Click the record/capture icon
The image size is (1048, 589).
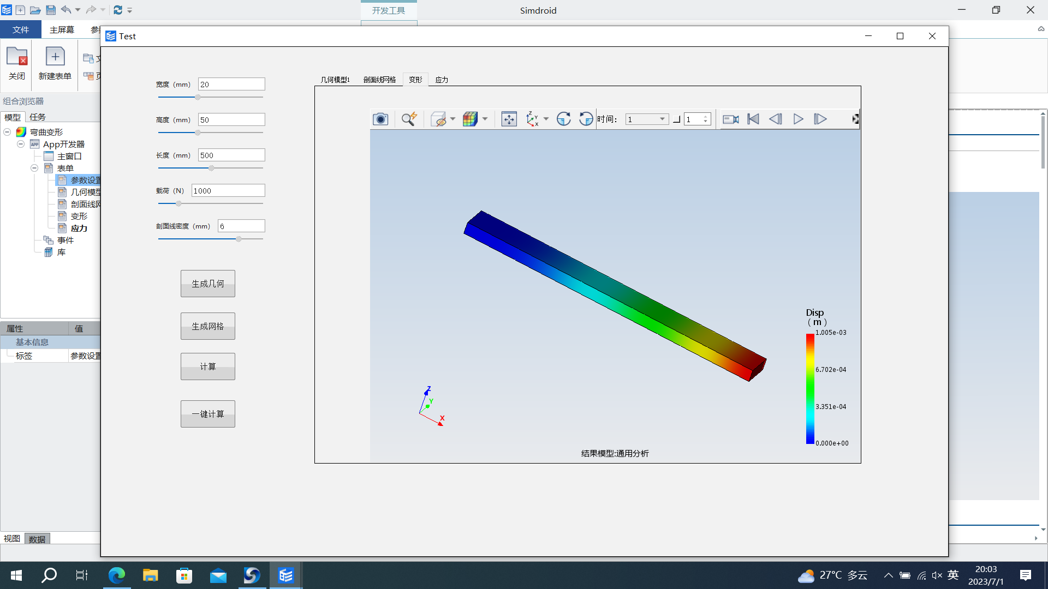(730, 119)
